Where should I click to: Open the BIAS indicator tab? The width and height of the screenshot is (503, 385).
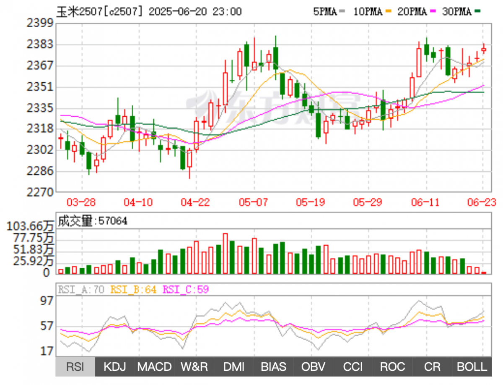click(273, 367)
